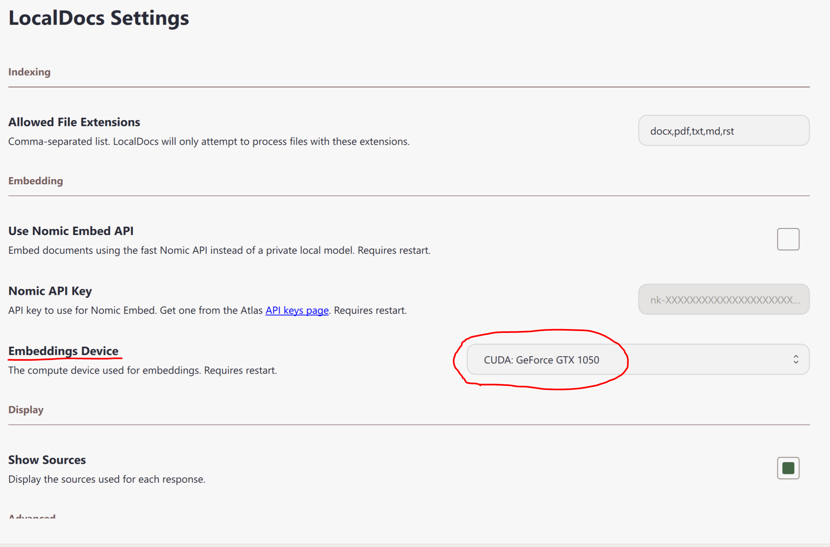Click the Embedding section heading
This screenshot has width=830, height=547.
coord(35,181)
